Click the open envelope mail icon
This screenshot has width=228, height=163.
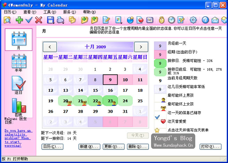[x=215, y=20]
